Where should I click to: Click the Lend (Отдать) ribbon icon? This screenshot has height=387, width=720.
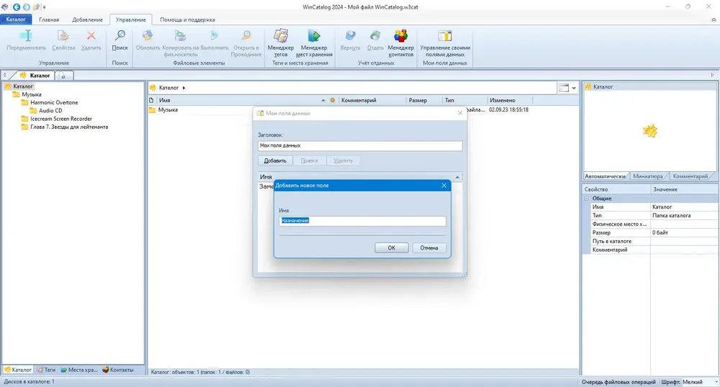(x=375, y=36)
